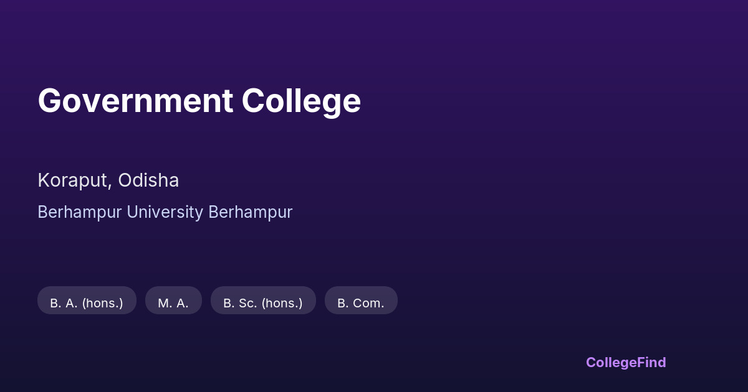This screenshot has width=748, height=392.
Task: Click "Find" in the CollegeFind logo
Action: (651, 362)
